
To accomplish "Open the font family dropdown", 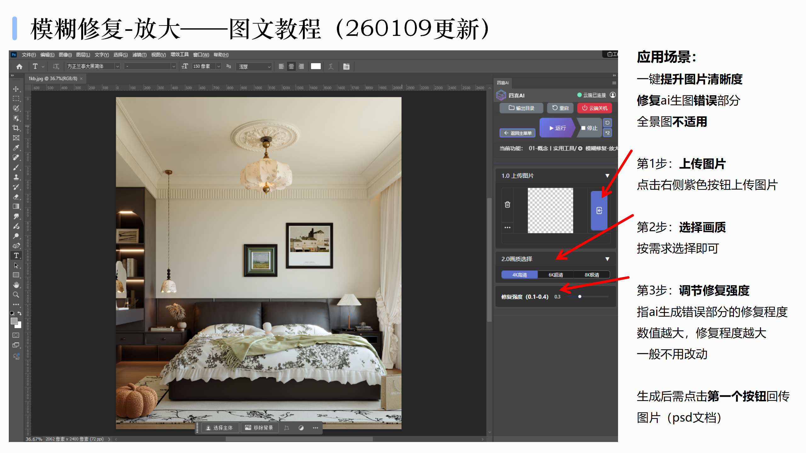I will pyautogui.click(x=117, y=66).
